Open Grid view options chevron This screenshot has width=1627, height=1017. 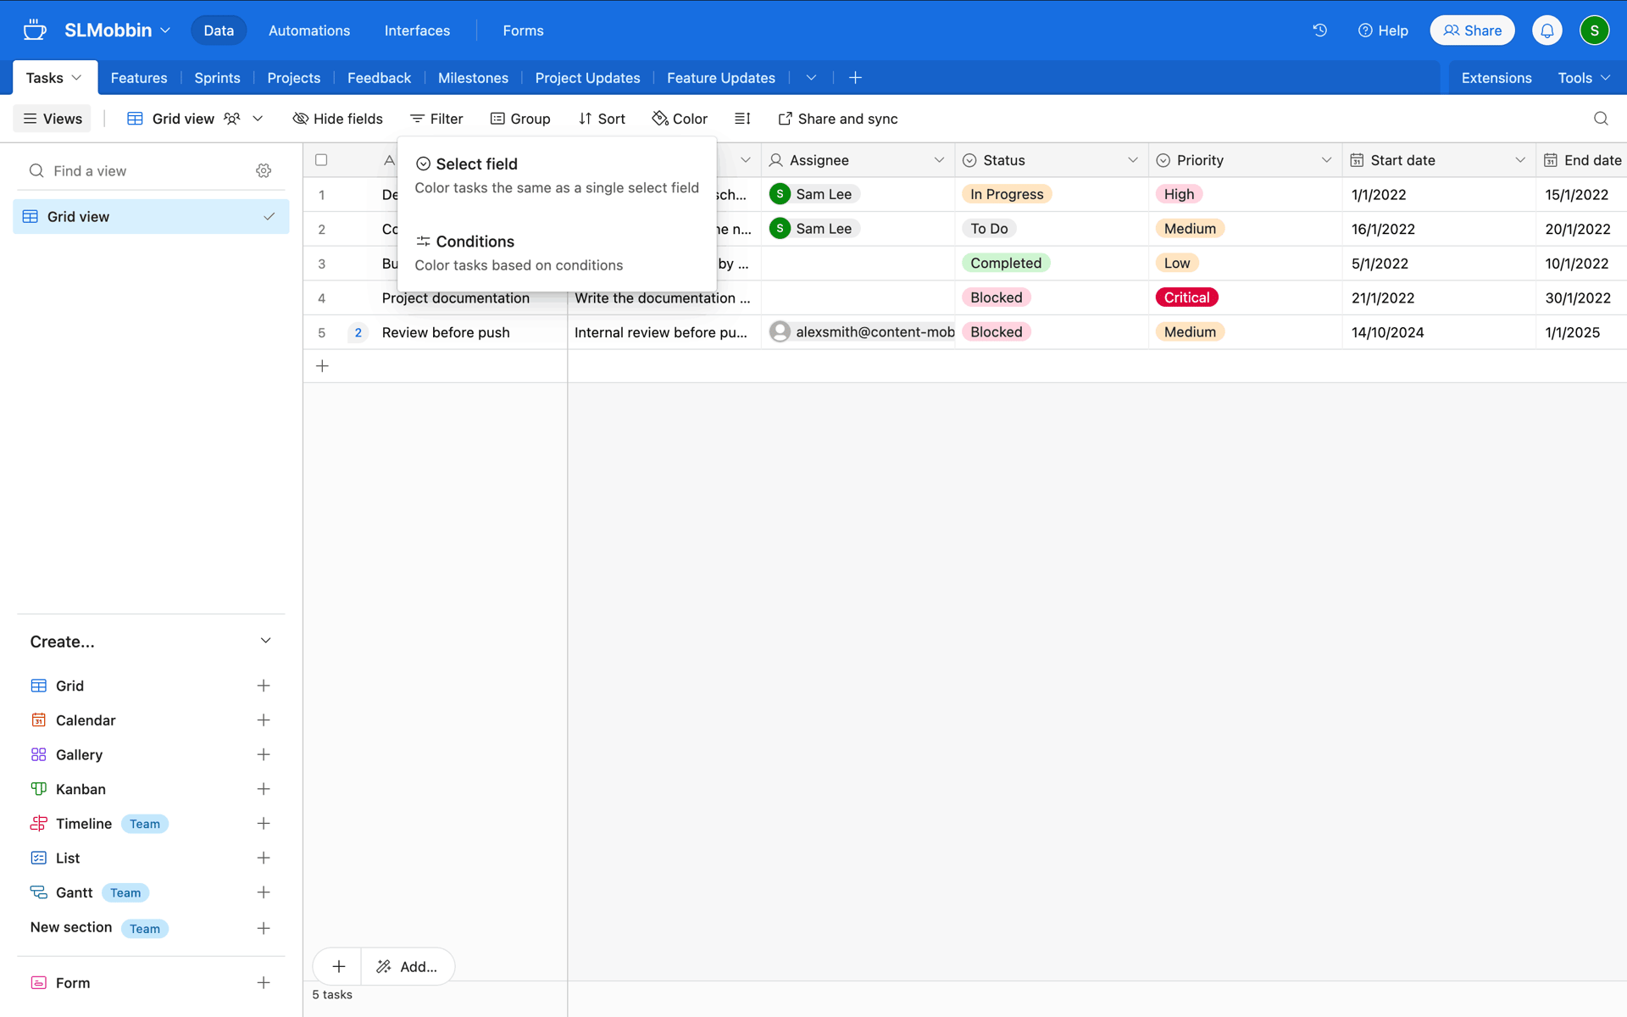pyautogui.click(x=258, y=119)
